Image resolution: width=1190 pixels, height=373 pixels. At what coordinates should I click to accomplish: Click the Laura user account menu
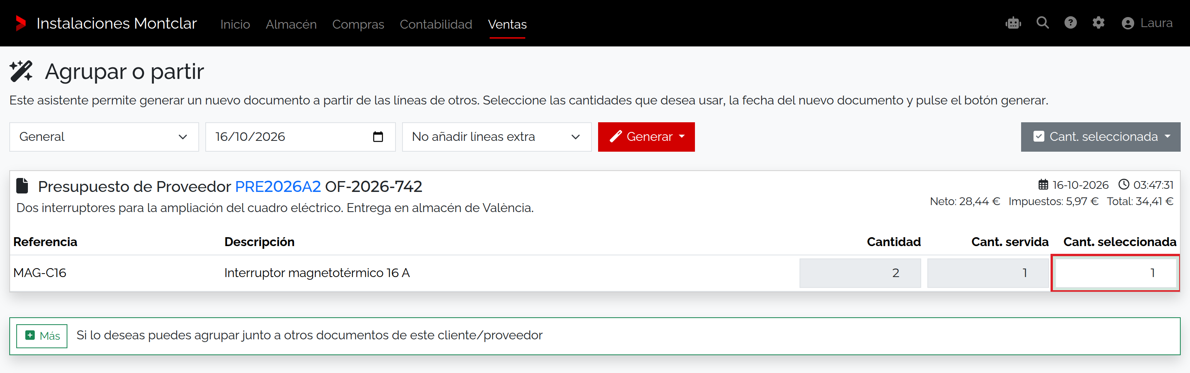(1147, 23)
